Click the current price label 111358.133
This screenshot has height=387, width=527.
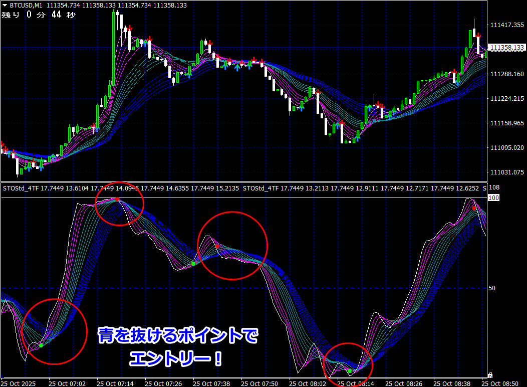click(506, 48)
